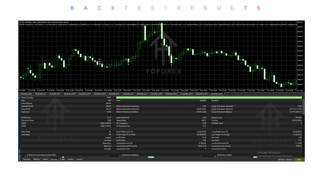This screenshot has height=182, width=323.
Task: Select the XAUUSD.s,M1 chart tab
Action: click(x=55, y=94)
